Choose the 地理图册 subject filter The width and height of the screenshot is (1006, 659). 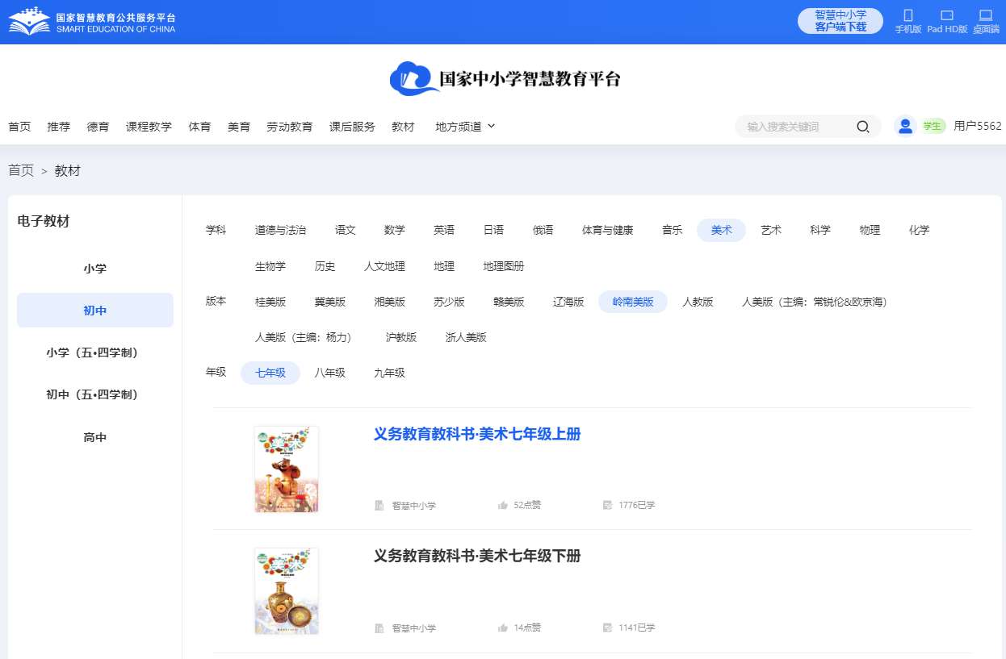[504, 266]
